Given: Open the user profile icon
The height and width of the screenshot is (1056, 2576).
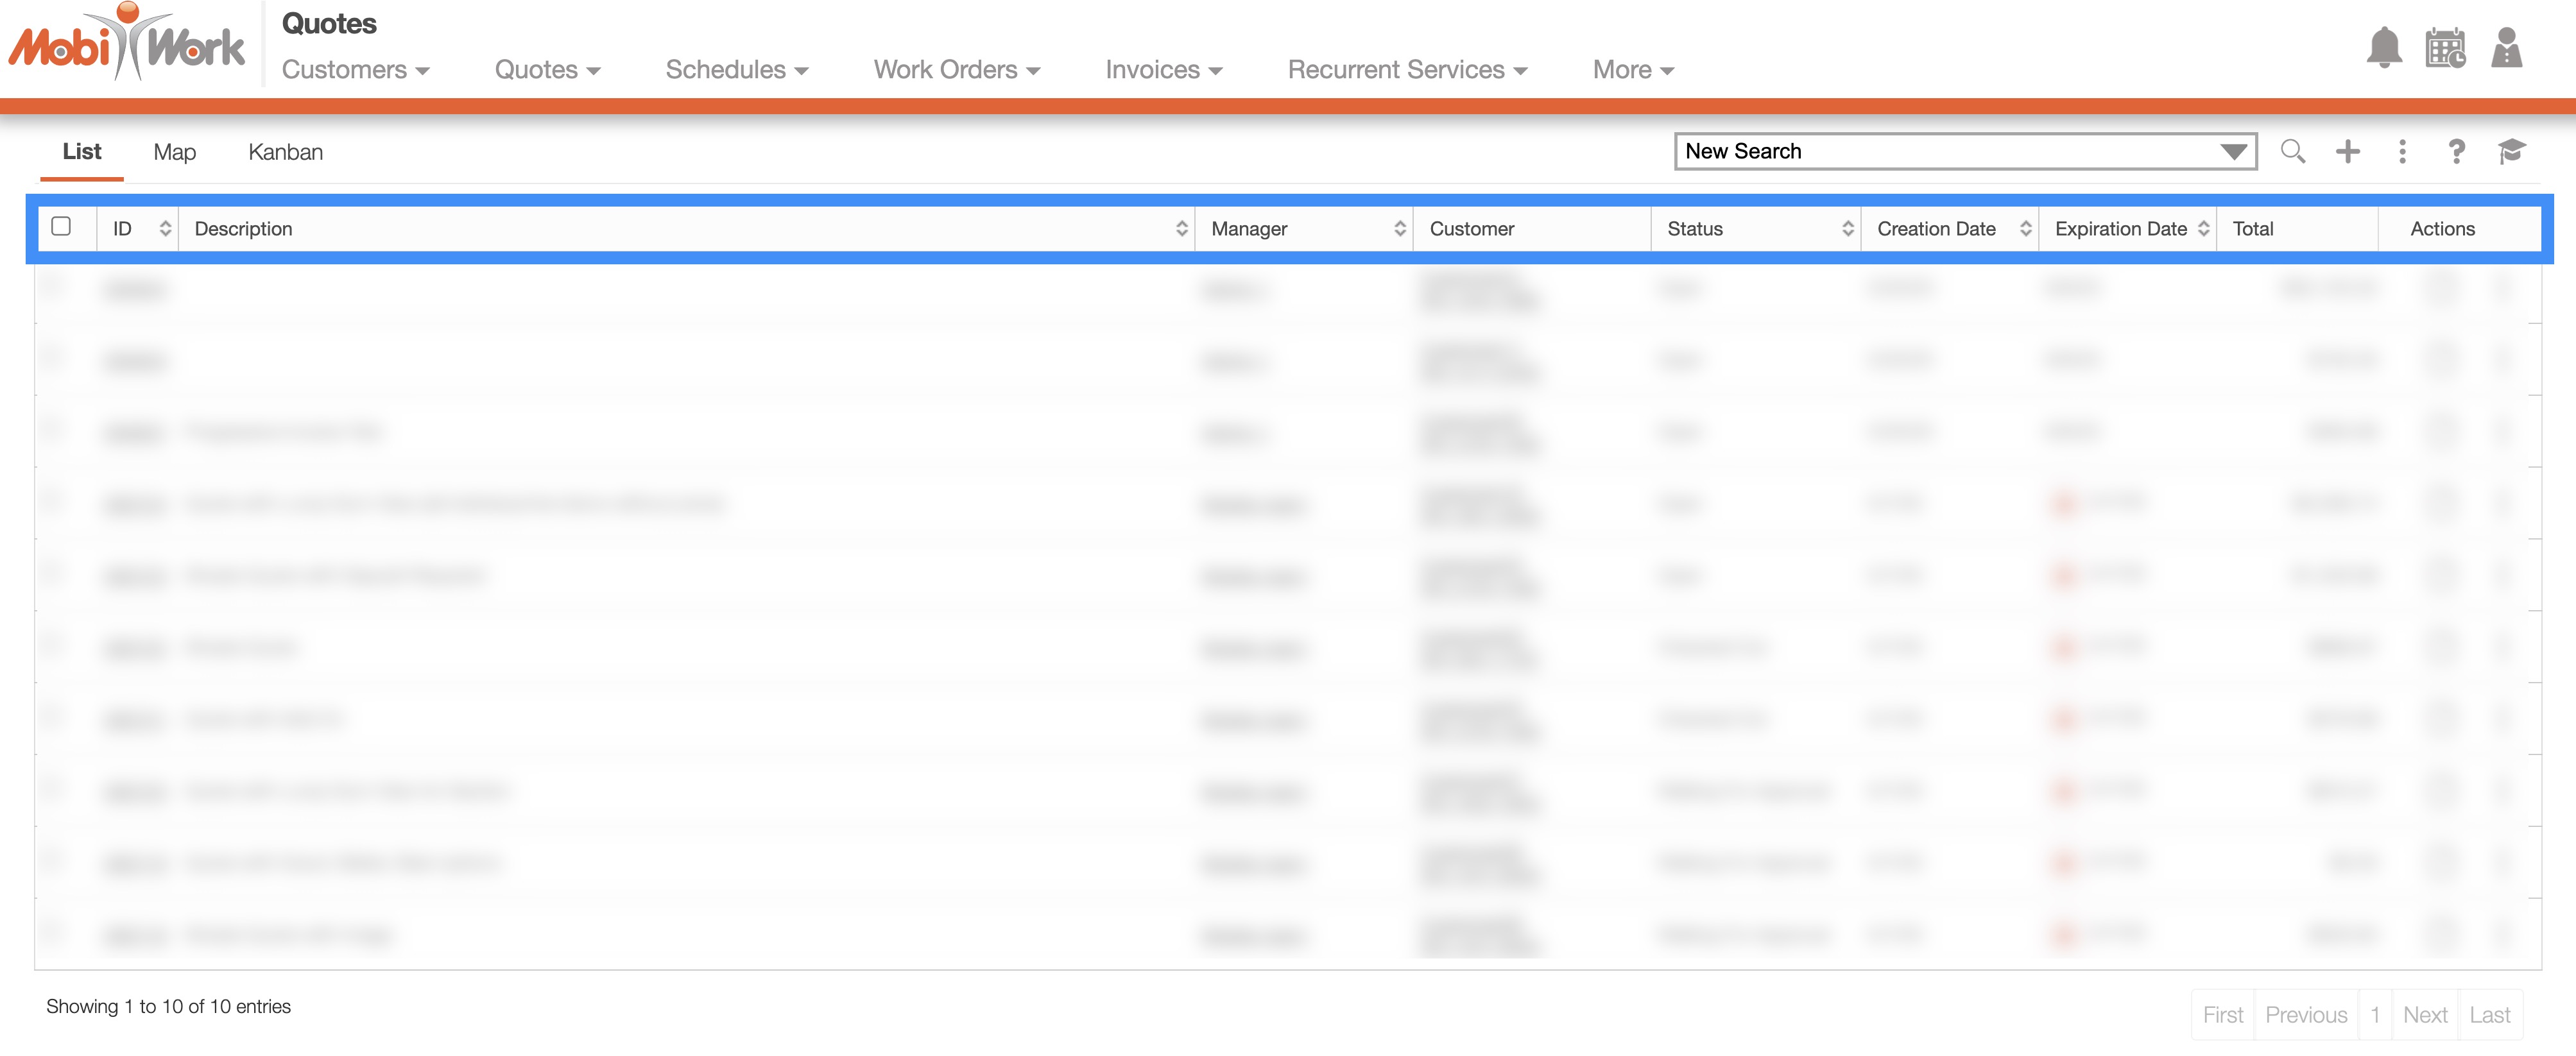Looking at the screenshot, I should [x=2506, y=47].
